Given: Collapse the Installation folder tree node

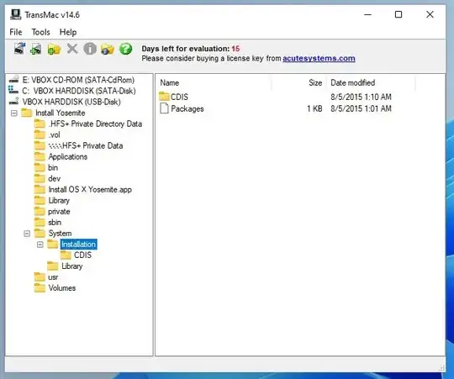Looking at the screenshot, I should [x=40, y=245].
